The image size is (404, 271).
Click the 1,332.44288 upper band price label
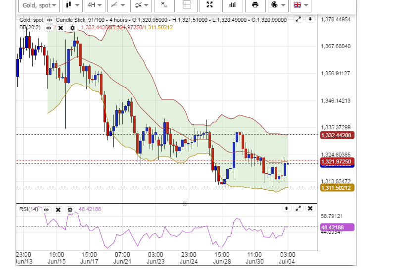(x=337, y=135)
